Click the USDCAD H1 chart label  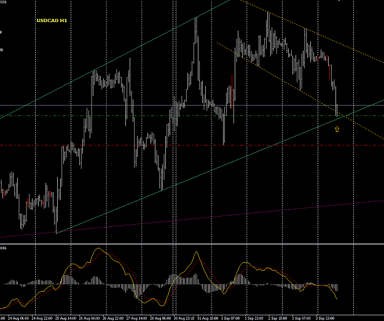point(52,20)
